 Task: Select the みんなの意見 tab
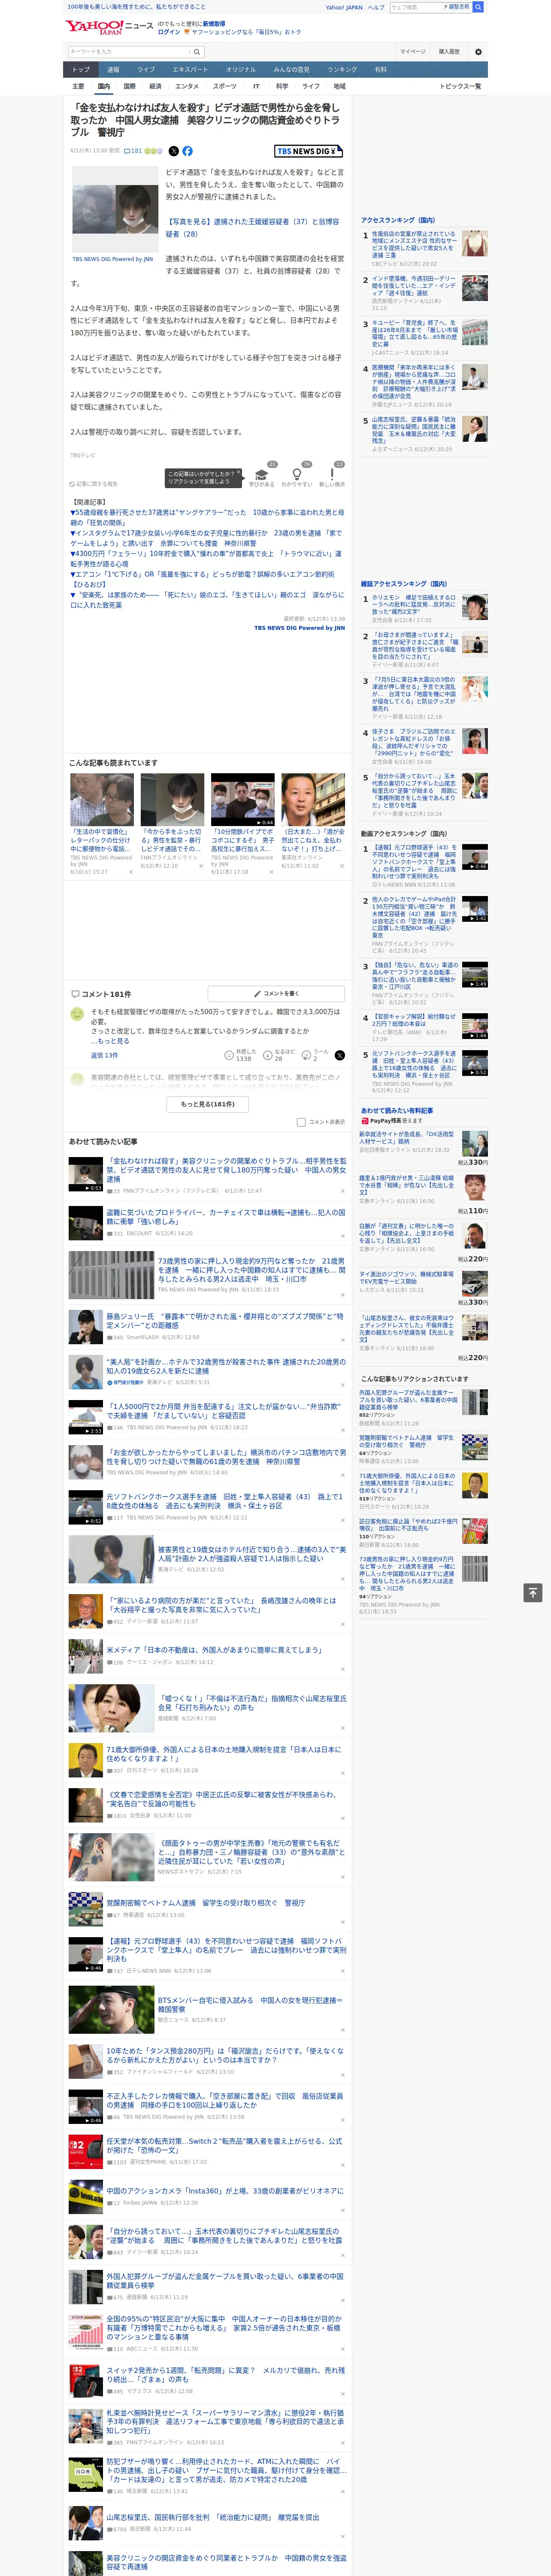(x=291, y=70)
